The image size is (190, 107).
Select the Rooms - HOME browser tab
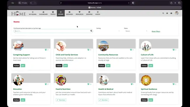95,7
